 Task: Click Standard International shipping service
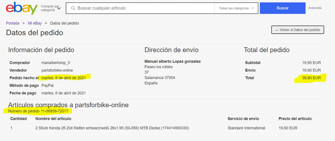coord(246,128)
